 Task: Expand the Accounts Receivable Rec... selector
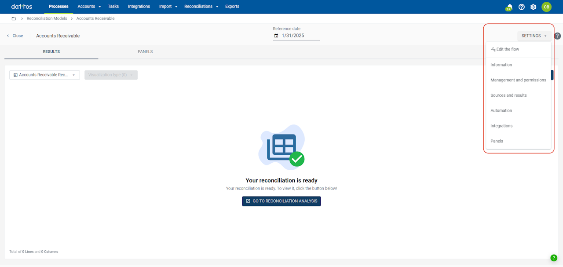coord(44,75)
